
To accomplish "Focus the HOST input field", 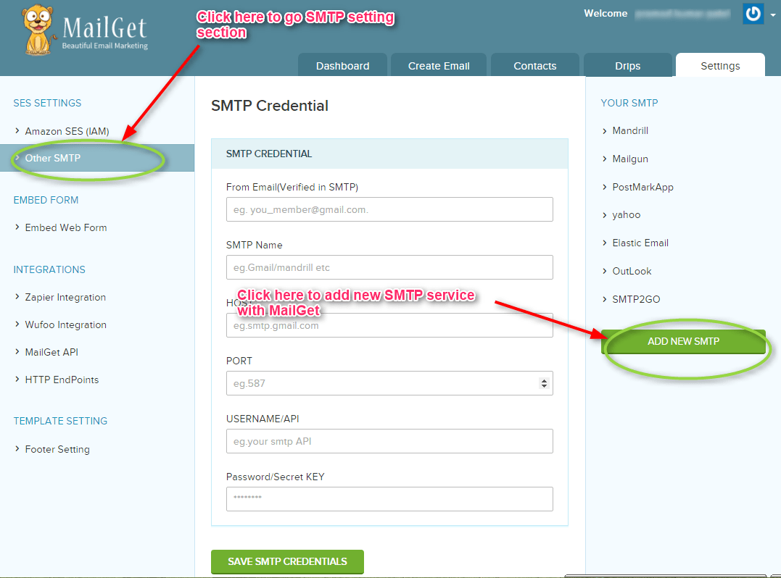I will [389, 325].
